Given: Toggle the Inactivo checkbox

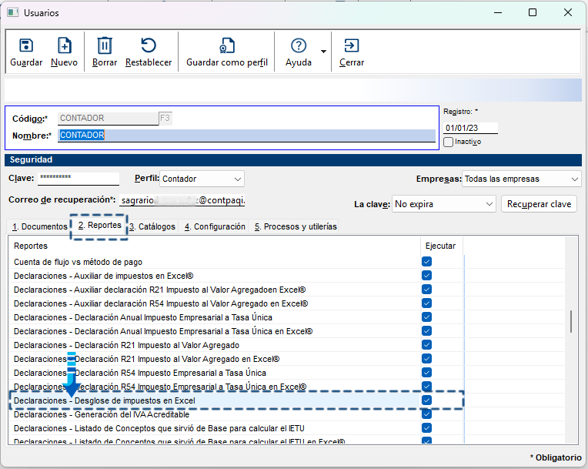Looking at the screenshot, I should (449, 142).
